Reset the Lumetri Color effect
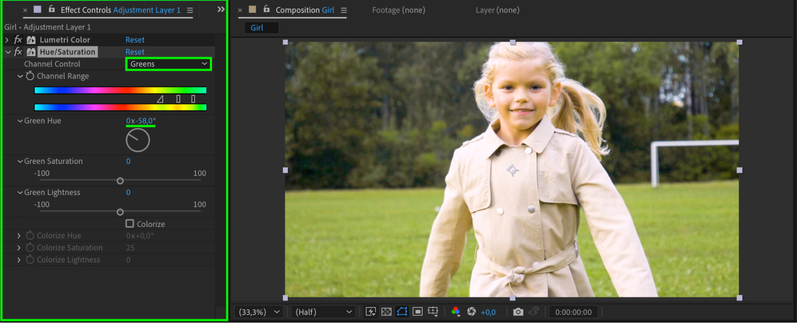 click(135, 40)
